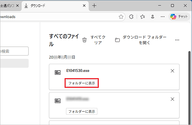
Task: Select the highlighted sidebar category item
Action: [14, 63]
